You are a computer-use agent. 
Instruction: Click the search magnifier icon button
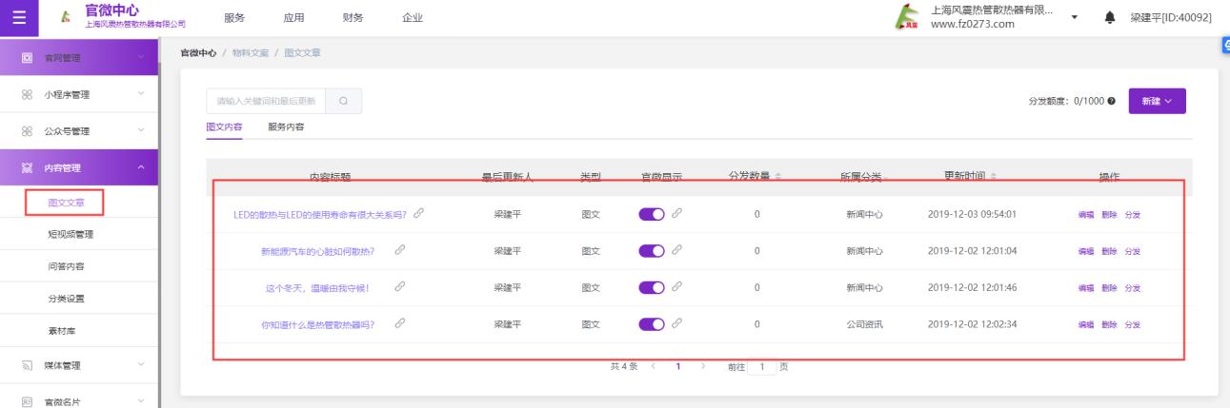pyautogui.click(x=343, y=101)
